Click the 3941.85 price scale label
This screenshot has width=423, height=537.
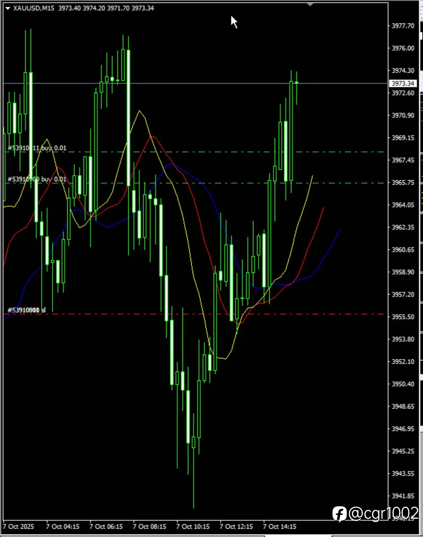tap(403, 496)
